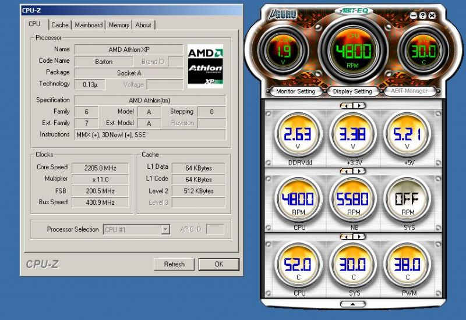Click the SYS temperature 30.0 C gauge
466x320 pixels.
point(352,265)
